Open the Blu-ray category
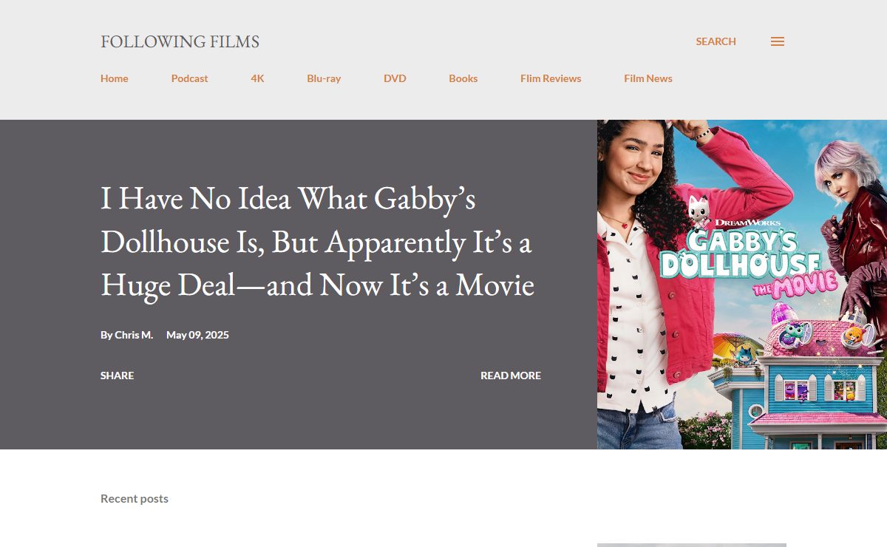887x547 pixels. pos(324,78)
